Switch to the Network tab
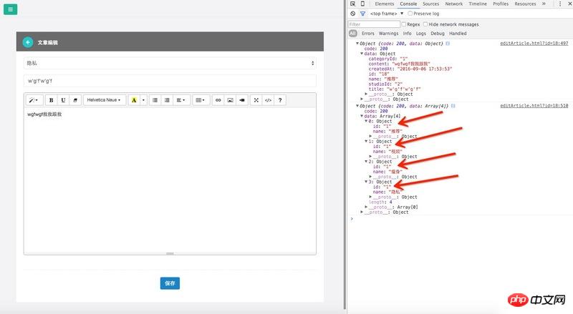Viewport: 573px width, 314px height. (x=454, y=4)
